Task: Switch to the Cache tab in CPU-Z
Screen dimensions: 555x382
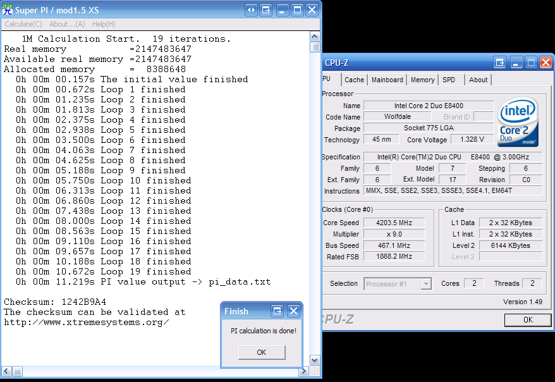Action: click(355, 80)
